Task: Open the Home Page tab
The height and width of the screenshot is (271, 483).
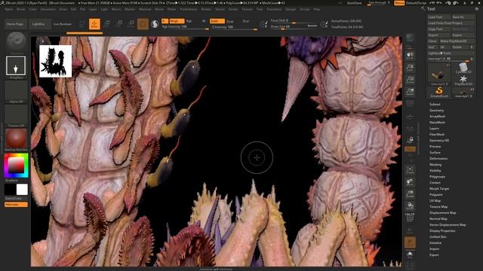Action: 15,24
